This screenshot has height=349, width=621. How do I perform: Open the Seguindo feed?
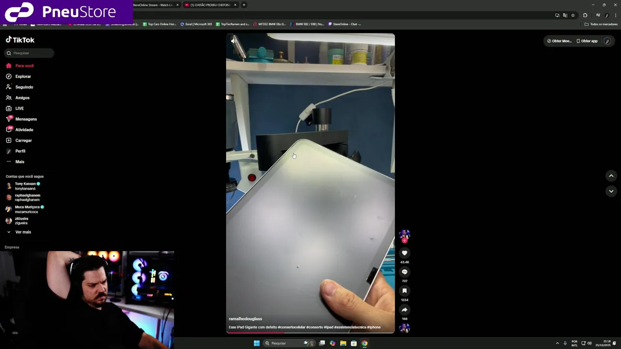(x=19, y=87)
